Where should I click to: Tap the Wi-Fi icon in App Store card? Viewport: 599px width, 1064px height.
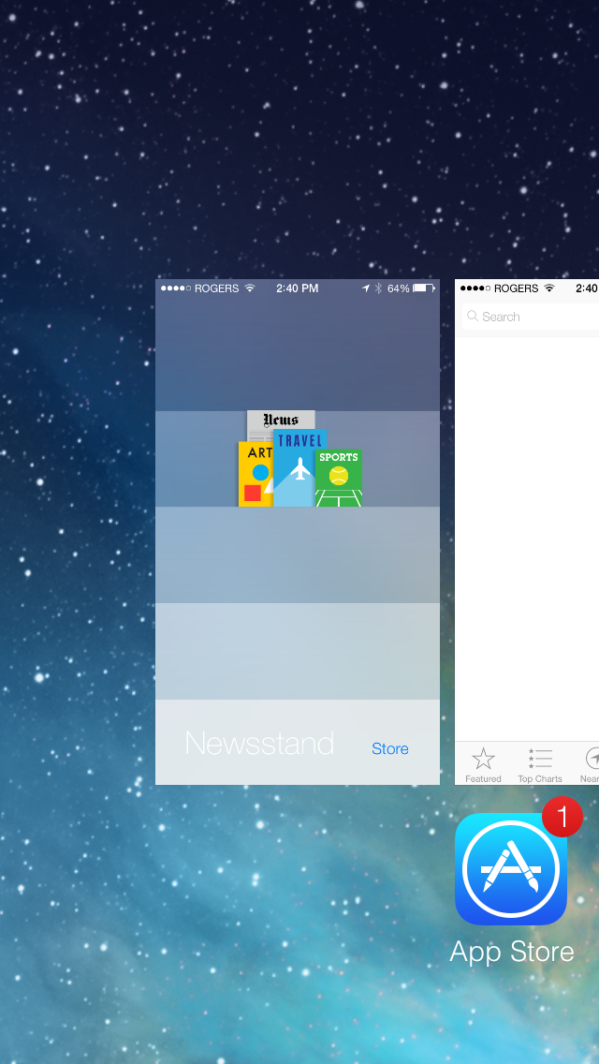(x=548, y=288)
